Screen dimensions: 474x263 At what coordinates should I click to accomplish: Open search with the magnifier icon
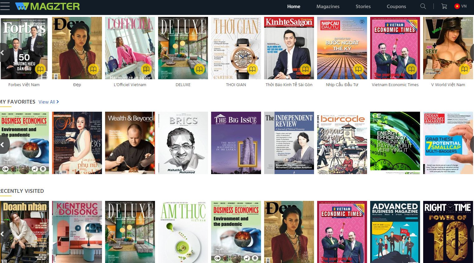point(423,6)
